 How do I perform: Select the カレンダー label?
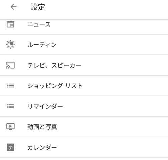click(x=42, y=147)
